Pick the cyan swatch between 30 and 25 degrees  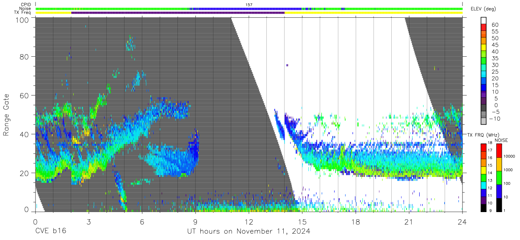tap(484, 68)
